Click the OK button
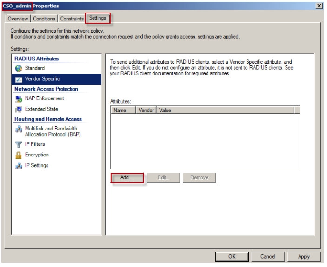The height and width of the screenshot is (267, 327). coord(232,256)
